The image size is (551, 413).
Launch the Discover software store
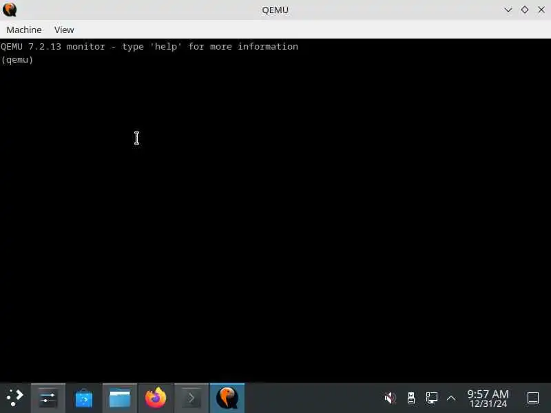click(x=84, y=398)
